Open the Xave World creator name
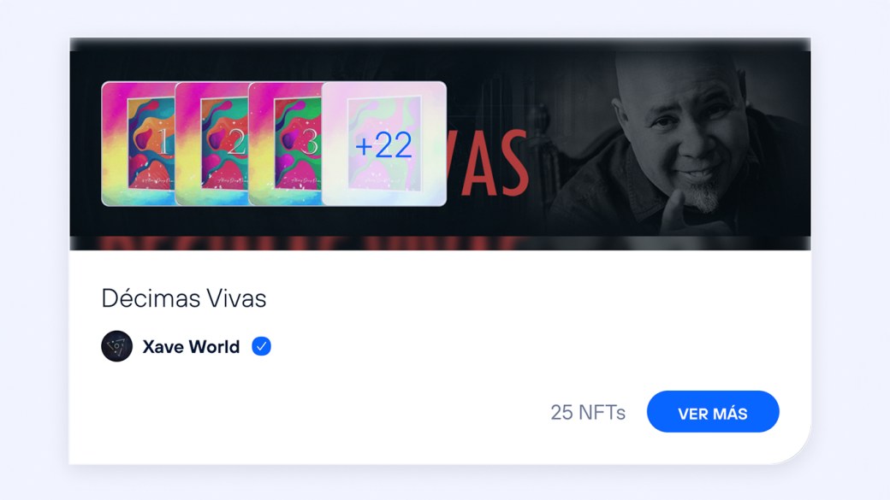 click(x=191, y=346)
